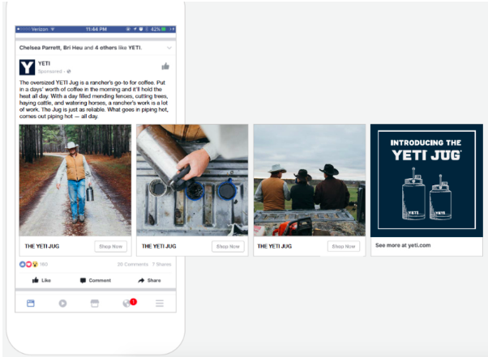Open rancher walking on road carousel image
This screenshot has height=357, width=488.
pos(75,181)
